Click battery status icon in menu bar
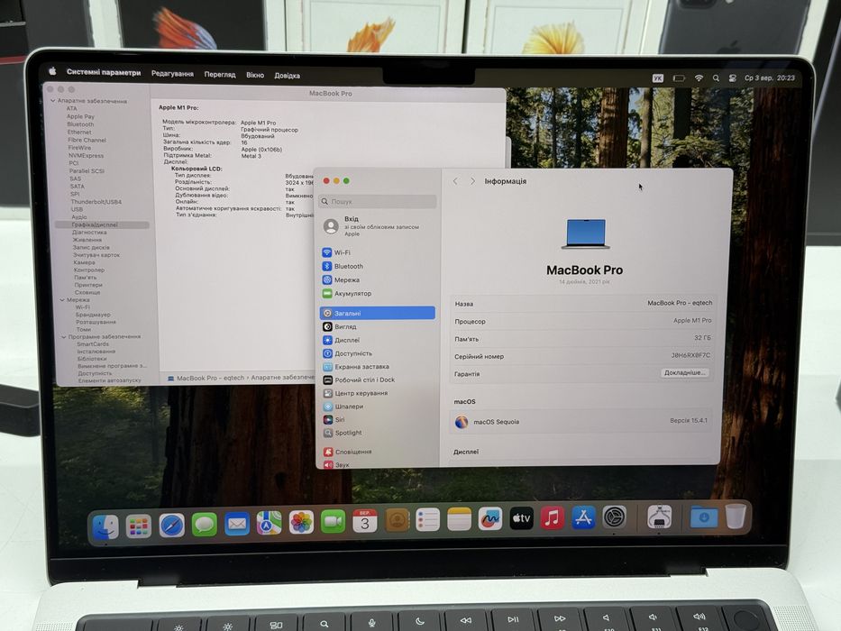The image size is (841, 631). click(679, 78)
